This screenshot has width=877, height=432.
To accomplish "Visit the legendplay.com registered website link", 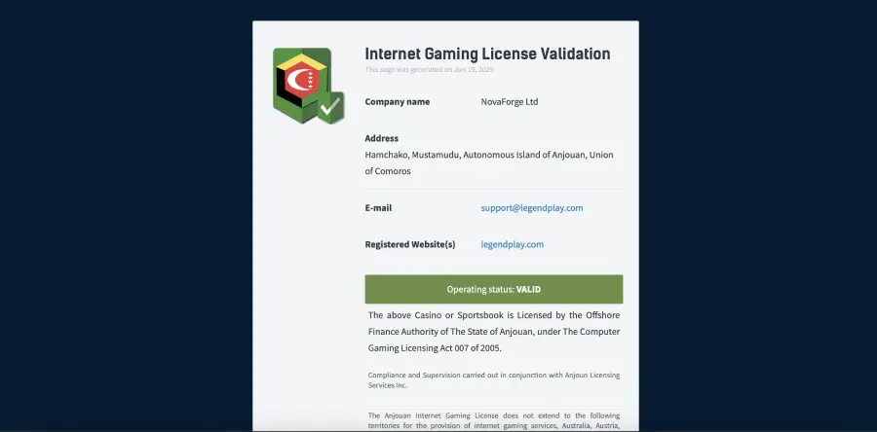I will point(513,244).
